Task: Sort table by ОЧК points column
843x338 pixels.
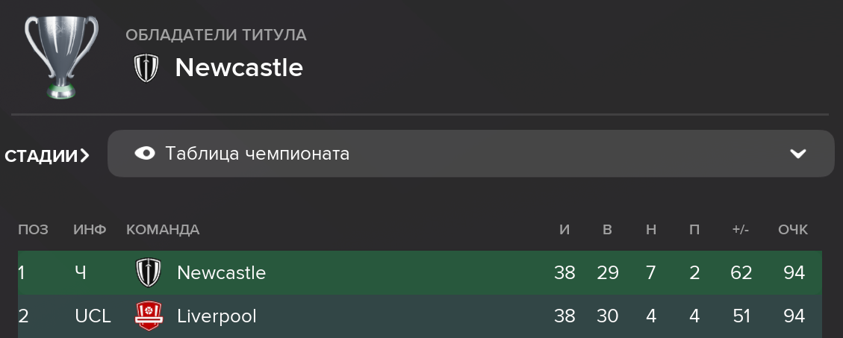Action: pyautogui.click(x=793, y=230)
